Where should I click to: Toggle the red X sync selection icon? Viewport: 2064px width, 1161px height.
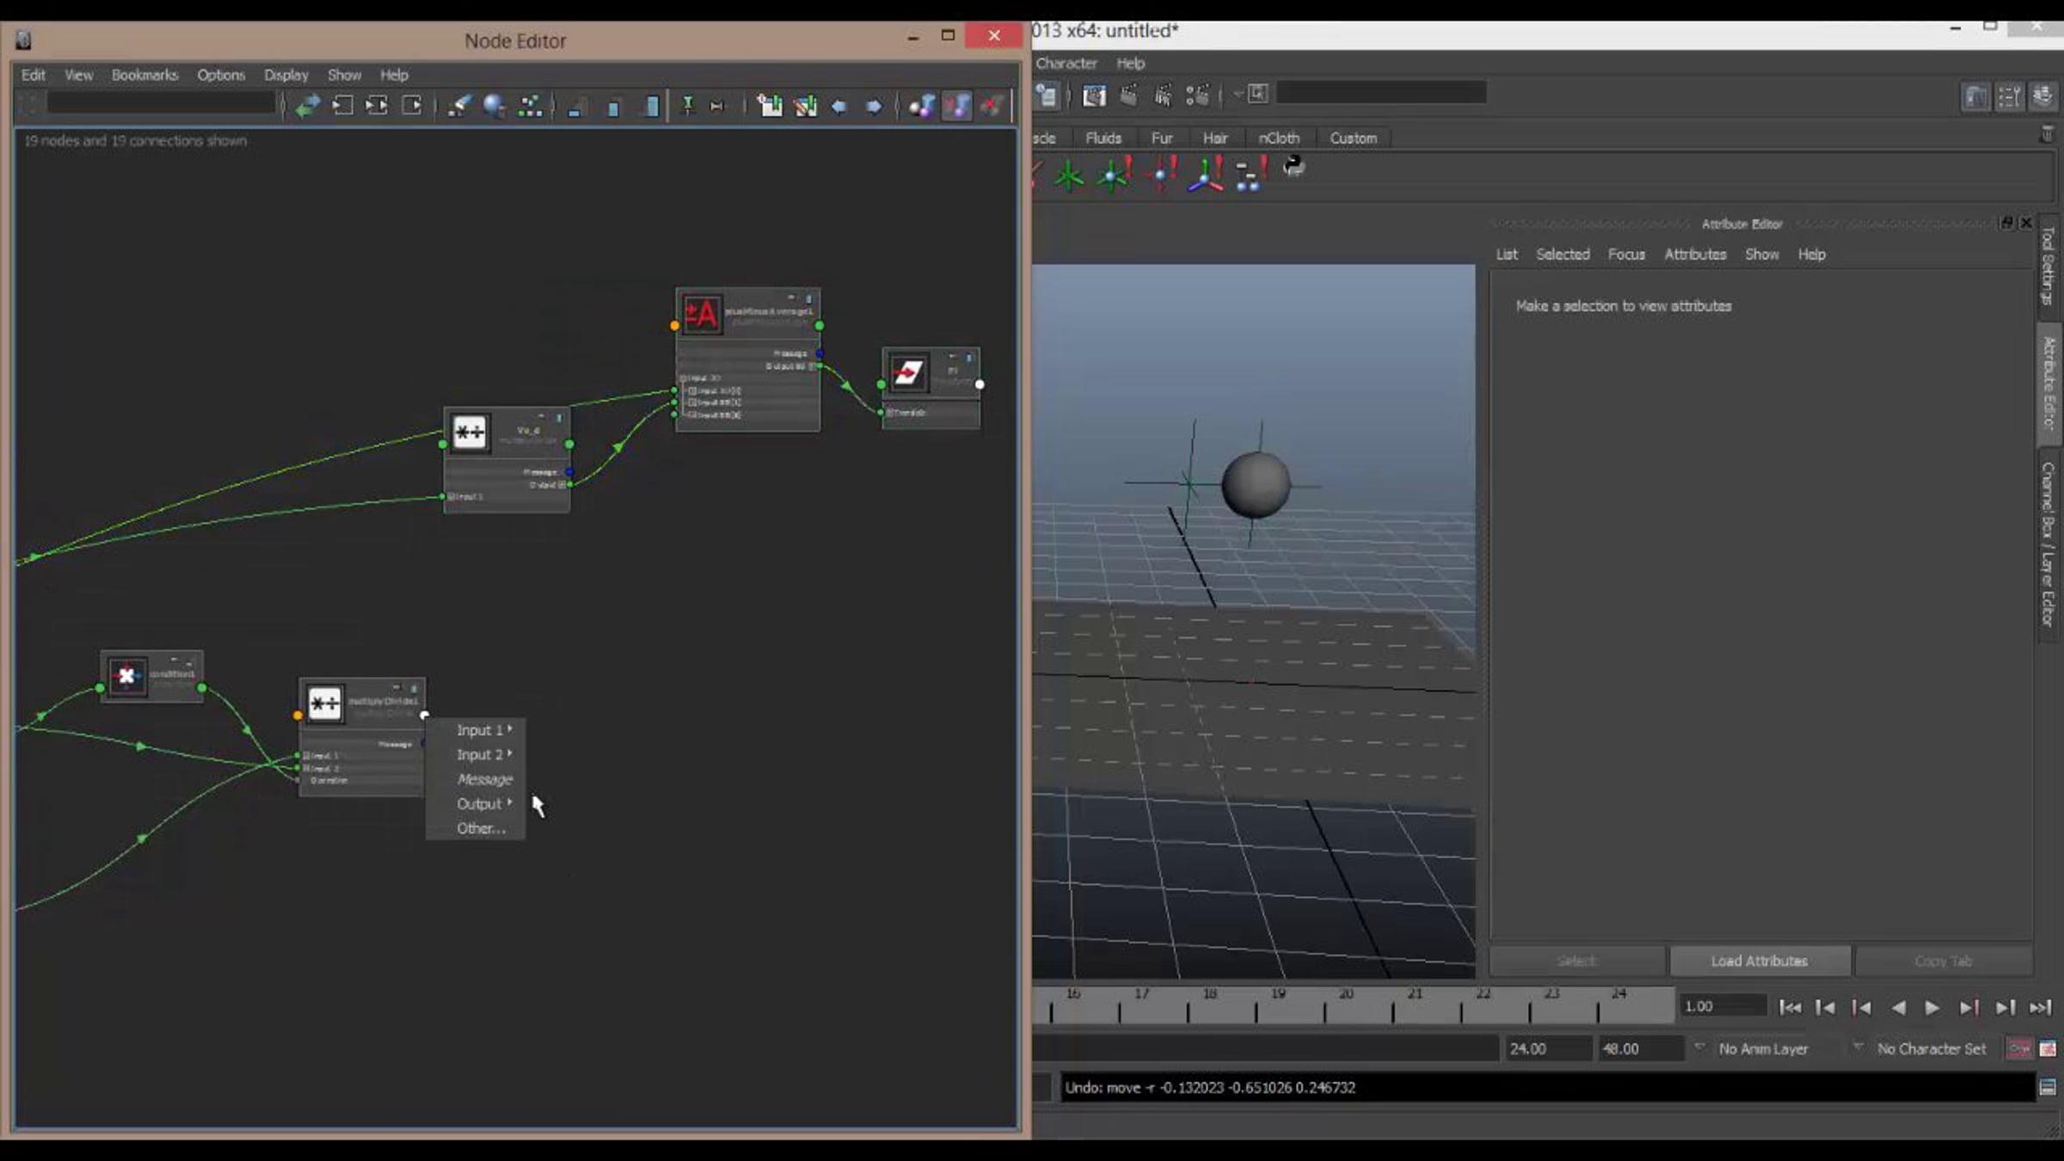(x=992, y=106)
